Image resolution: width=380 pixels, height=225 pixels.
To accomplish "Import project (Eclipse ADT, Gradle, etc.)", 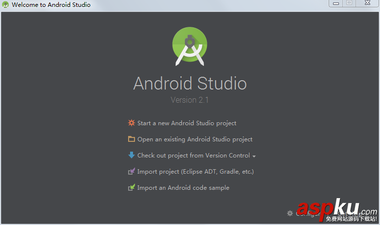I will [x=195, y=172].
